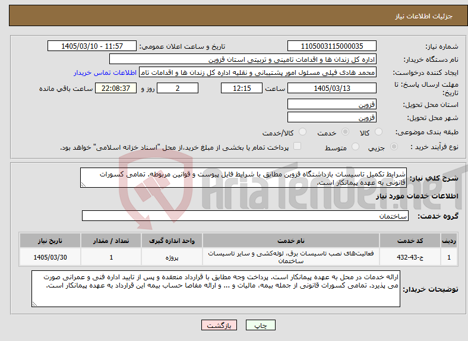
Task: Select the متوسط purchase type radio
Action: point(355,147)
